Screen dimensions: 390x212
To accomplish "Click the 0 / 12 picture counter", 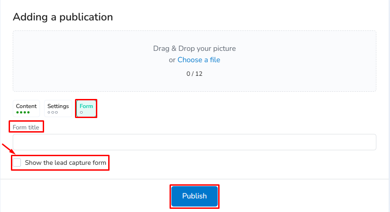I will (x=195, y=74).
